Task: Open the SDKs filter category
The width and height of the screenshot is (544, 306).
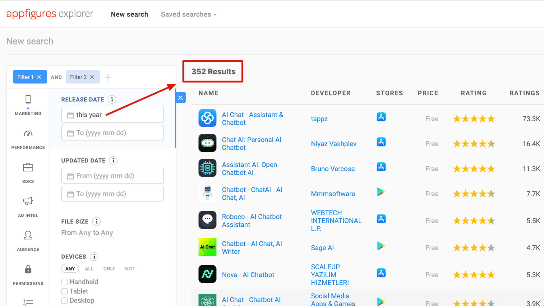Action: click(28, 173)
